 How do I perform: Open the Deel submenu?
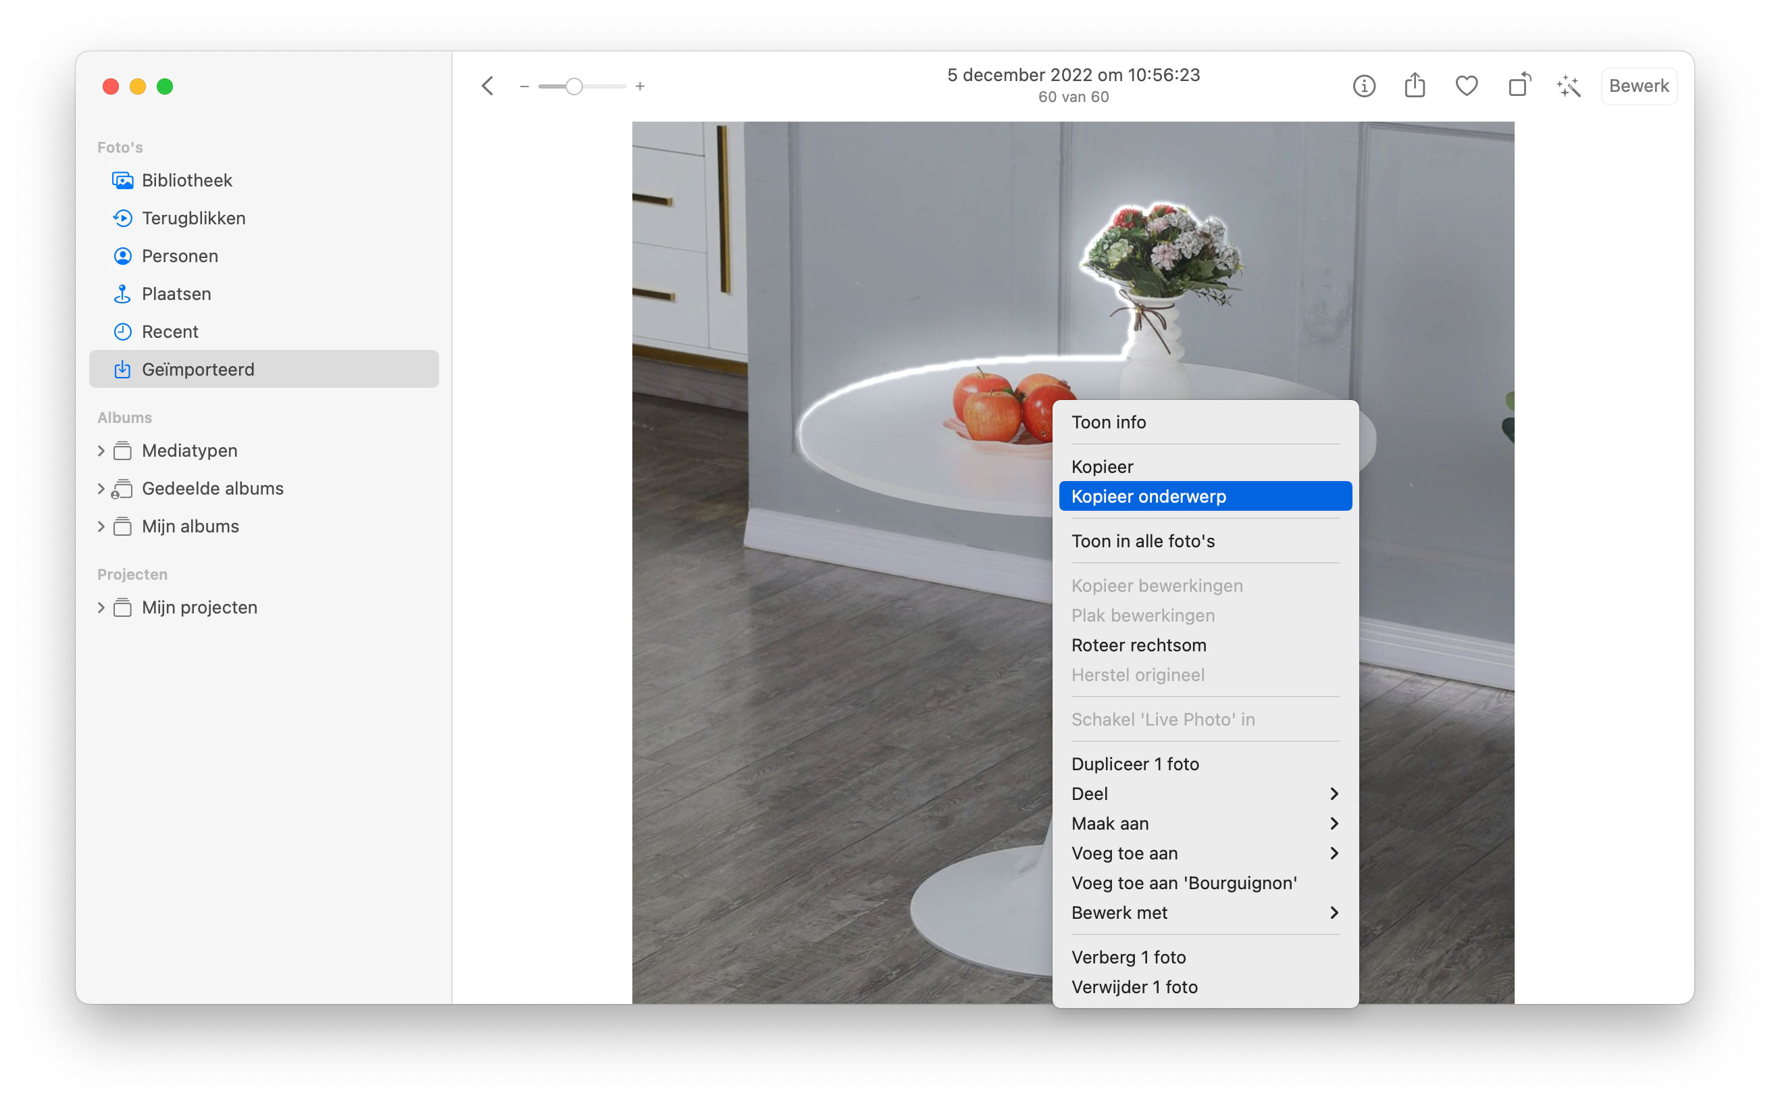[1205, 795]
